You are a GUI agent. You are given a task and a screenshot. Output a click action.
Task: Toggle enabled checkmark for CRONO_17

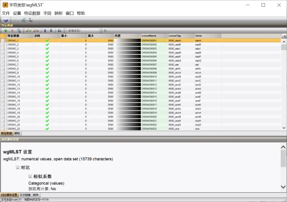(x=47, y=105)
